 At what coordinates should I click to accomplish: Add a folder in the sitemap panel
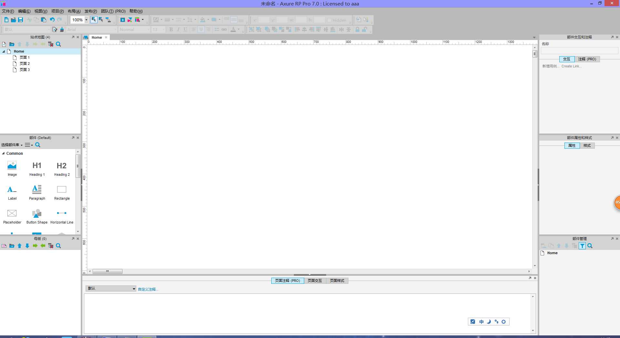pos(12,44)
